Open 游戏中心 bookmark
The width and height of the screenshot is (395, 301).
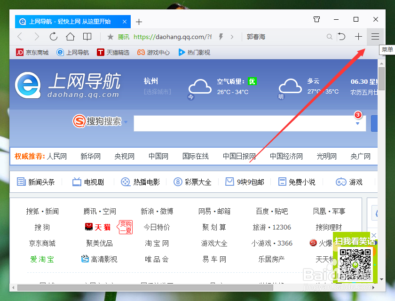[x=153, y=52]
